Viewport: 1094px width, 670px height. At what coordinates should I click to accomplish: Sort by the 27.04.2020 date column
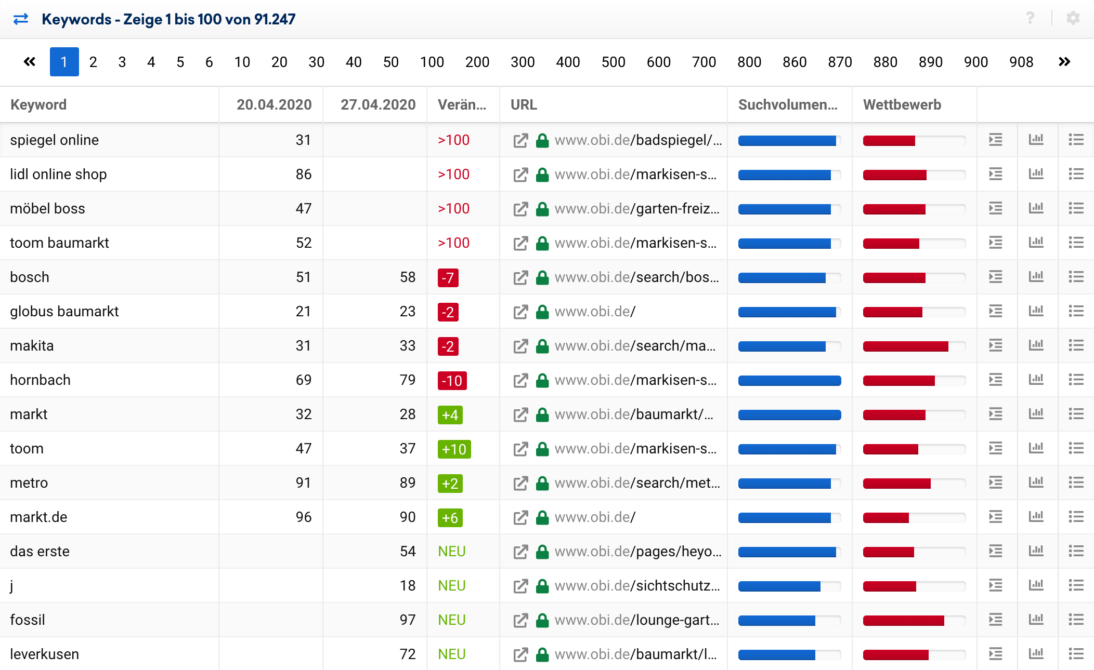click(377, 104)
